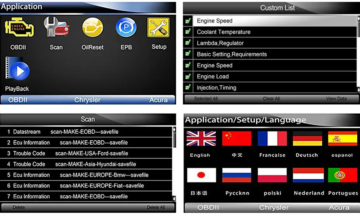Open the OBDII check engine icon

19,27
